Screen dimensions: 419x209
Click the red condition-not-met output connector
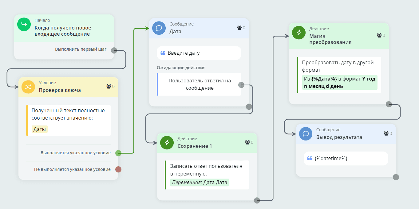point(118,169)
